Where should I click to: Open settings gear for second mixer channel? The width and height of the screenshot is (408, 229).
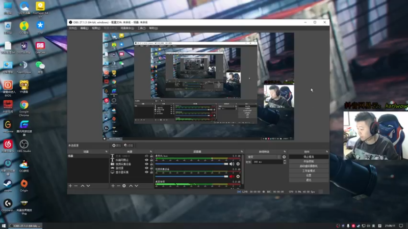(x=238, y=177)
